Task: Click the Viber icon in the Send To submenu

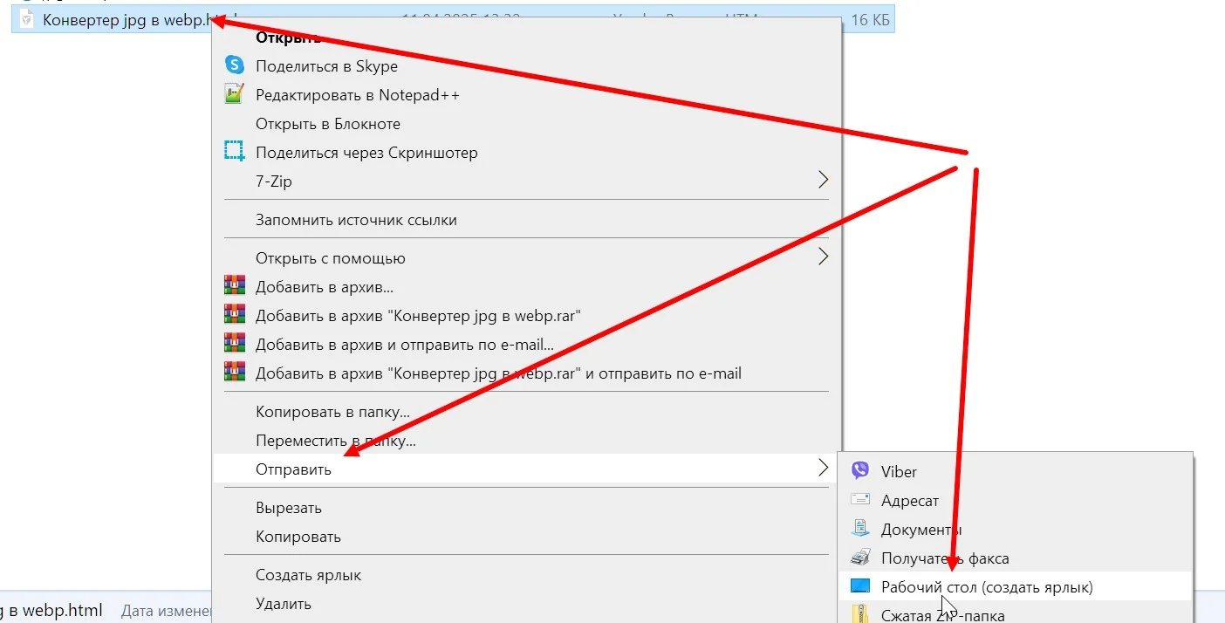Action: 860,471
